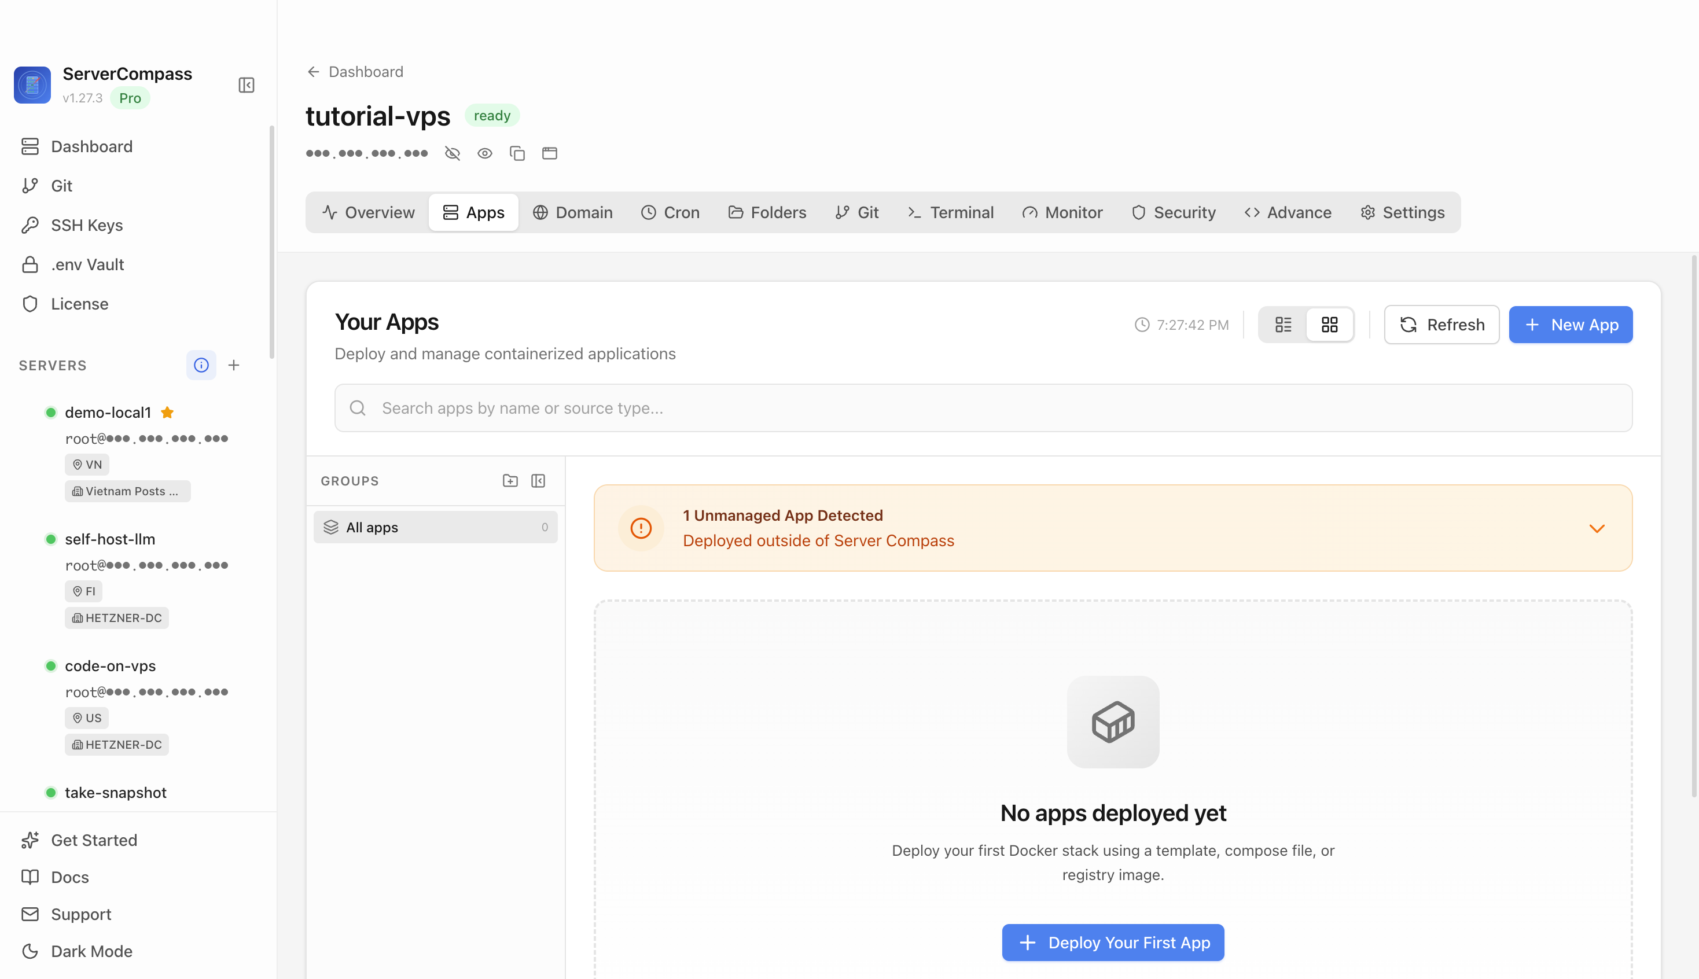Expand the Unmanaged App Detected banner
Screen dimensions: 1699x979
pyautogui.click(x=1597, y=528)
